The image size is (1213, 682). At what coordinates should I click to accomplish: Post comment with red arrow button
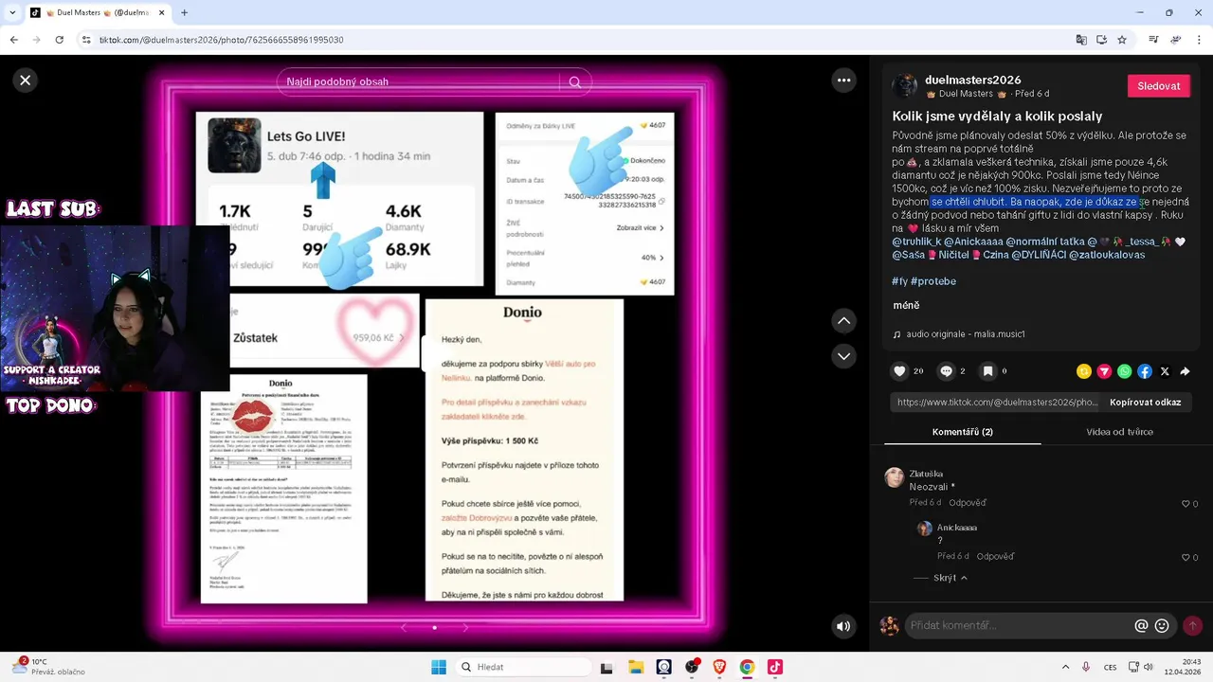point(1192,626)
